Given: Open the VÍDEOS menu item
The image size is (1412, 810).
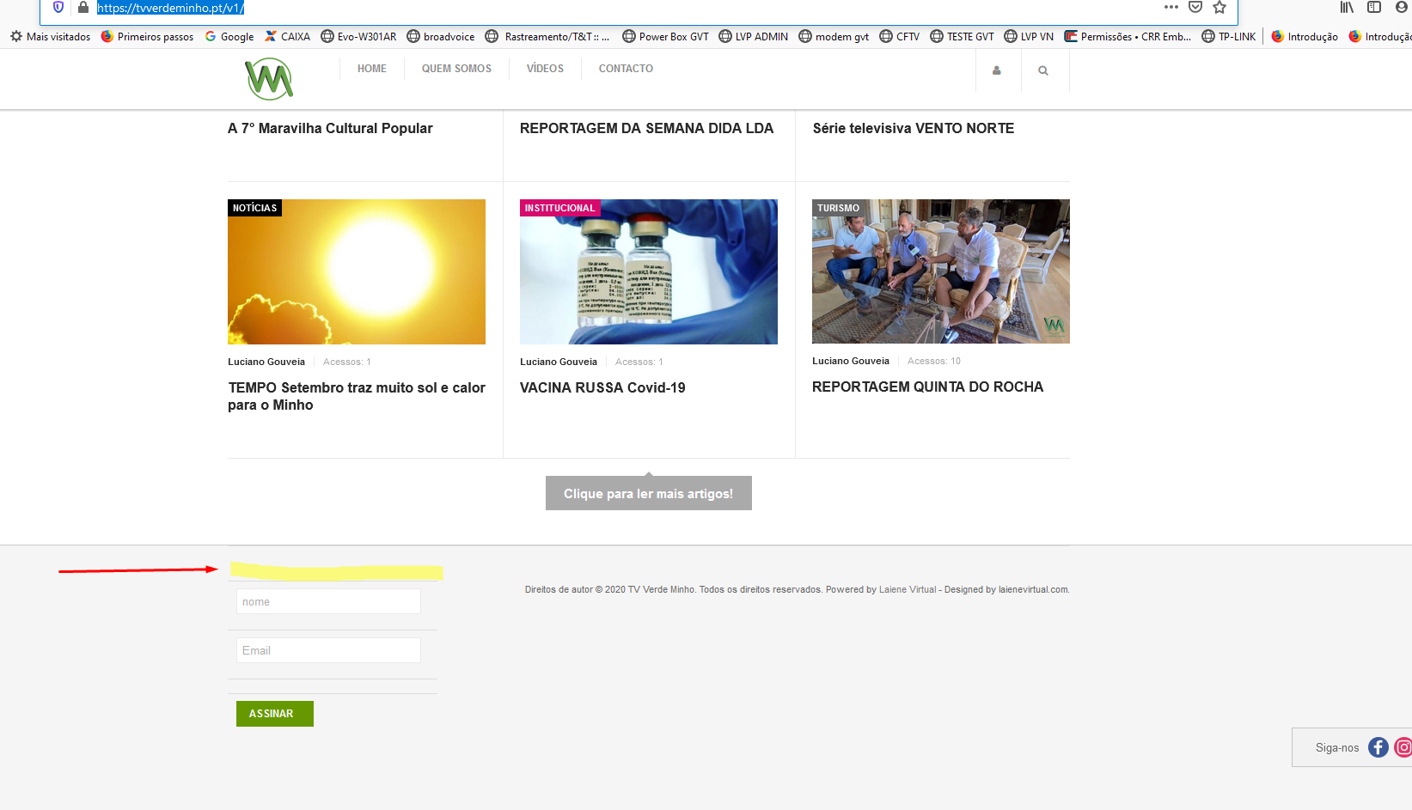Looking at the screenshot, I should (x=545, y=69).
